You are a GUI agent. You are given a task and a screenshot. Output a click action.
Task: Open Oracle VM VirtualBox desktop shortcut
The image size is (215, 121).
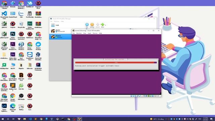click(38, 56)
